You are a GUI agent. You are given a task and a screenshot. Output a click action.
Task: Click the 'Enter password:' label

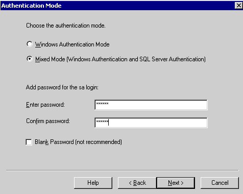point(45,105)
